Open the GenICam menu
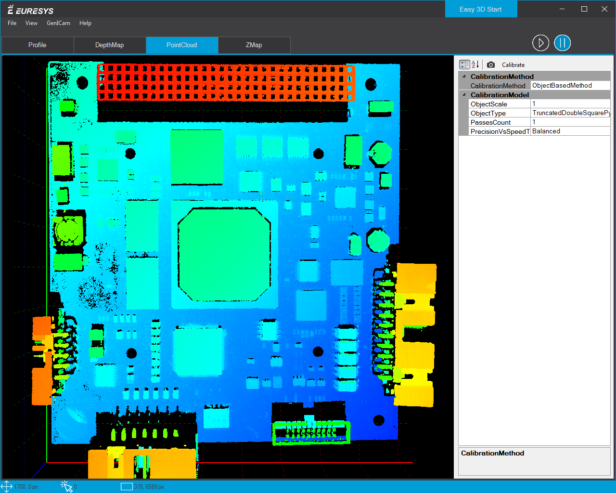This screenshot has width=616, height=493. click(x=58, y=23)
